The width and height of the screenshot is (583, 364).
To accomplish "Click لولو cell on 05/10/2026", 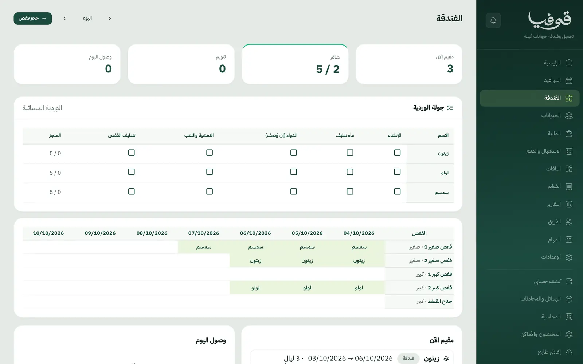I will [x=307, y=288].
